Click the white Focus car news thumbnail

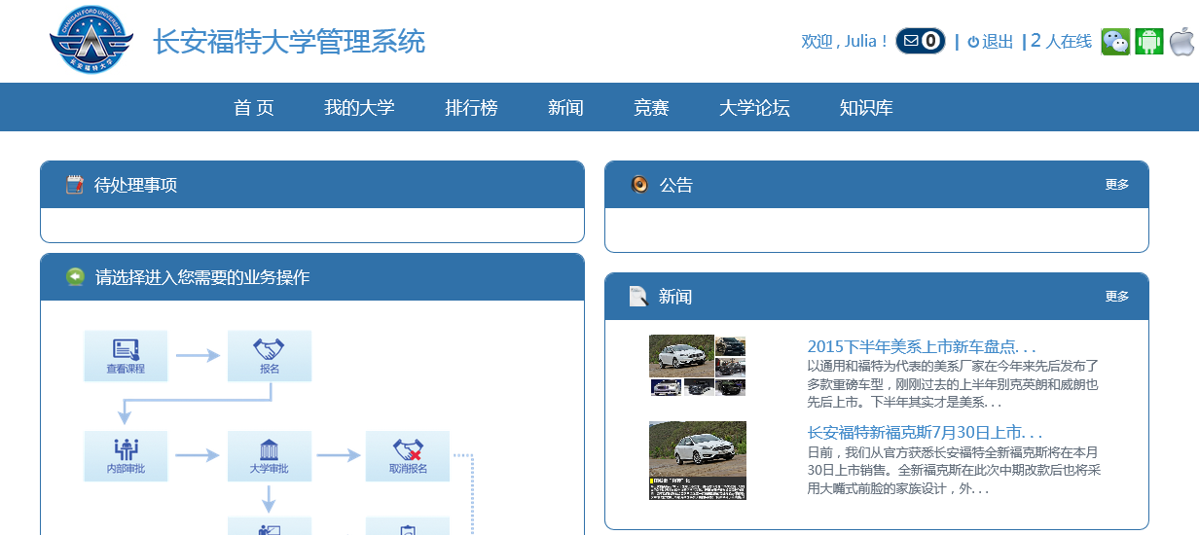698,460
